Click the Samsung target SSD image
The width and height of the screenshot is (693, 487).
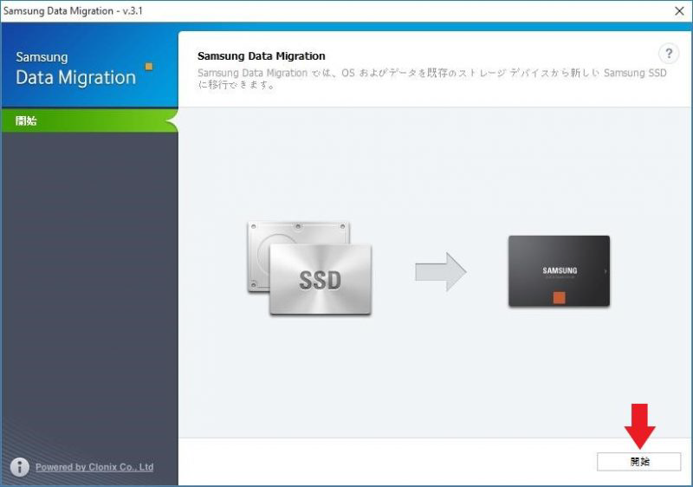(559, 271)
